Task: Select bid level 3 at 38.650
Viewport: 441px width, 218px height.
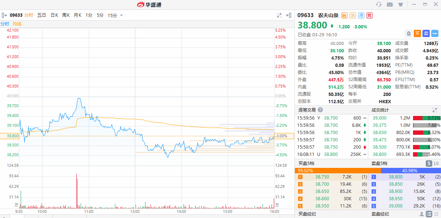Action: (332, 191)
